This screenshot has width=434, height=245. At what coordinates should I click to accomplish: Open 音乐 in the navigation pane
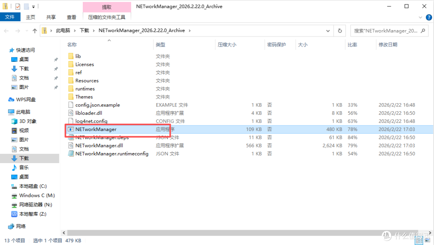click(x=24, y=167)
